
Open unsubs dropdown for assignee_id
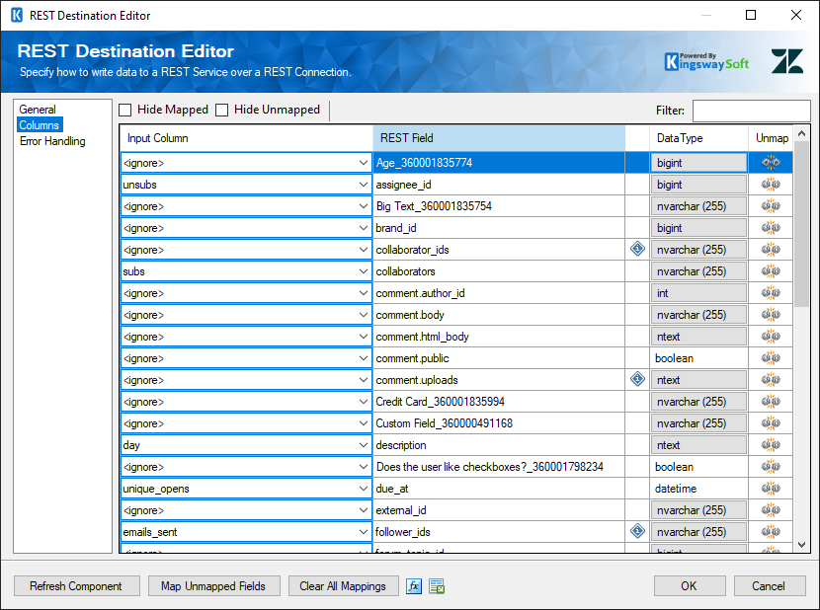pyautogui.click(x=363, y=185)
